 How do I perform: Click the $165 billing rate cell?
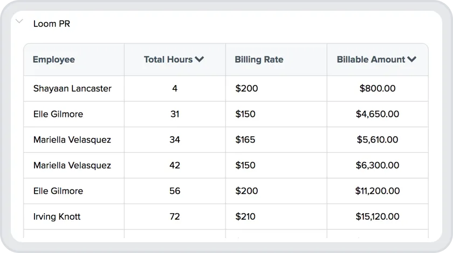point(245,140)
